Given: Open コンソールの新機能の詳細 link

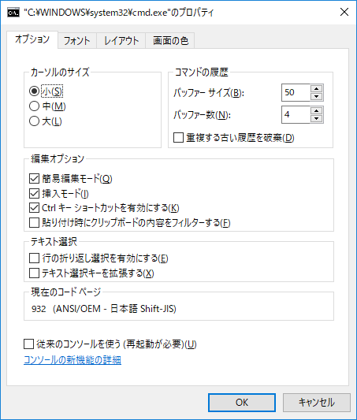Looking at the screenshot, I should click(73, 360).
